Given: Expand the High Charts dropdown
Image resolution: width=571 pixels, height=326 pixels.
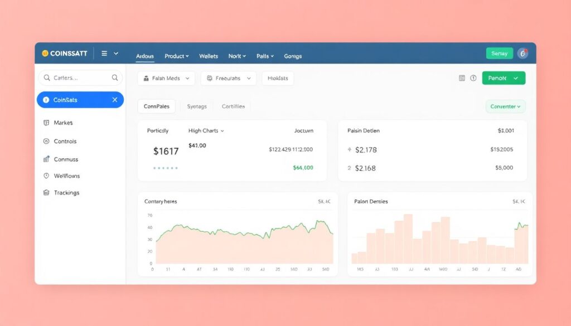Looking at the screenshot, I should 206,131.
